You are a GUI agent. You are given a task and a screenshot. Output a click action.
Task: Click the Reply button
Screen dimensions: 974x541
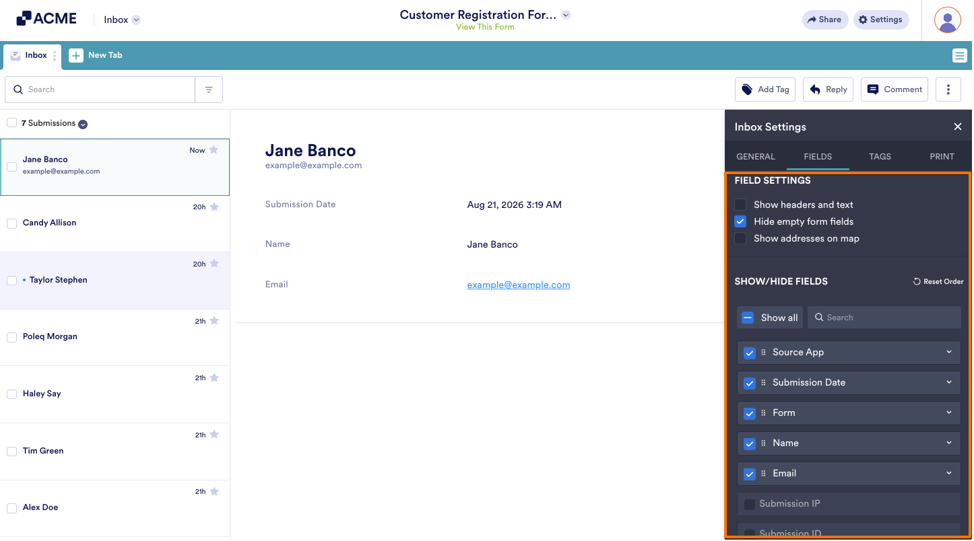pyautogui.click(x=828, y=89)
